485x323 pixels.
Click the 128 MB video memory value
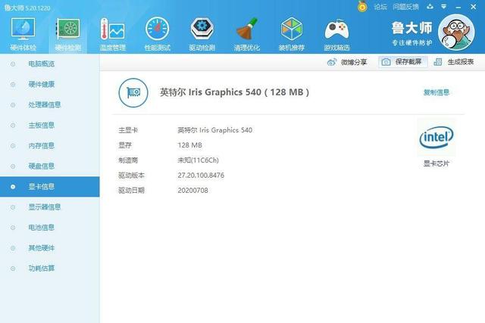189,145
